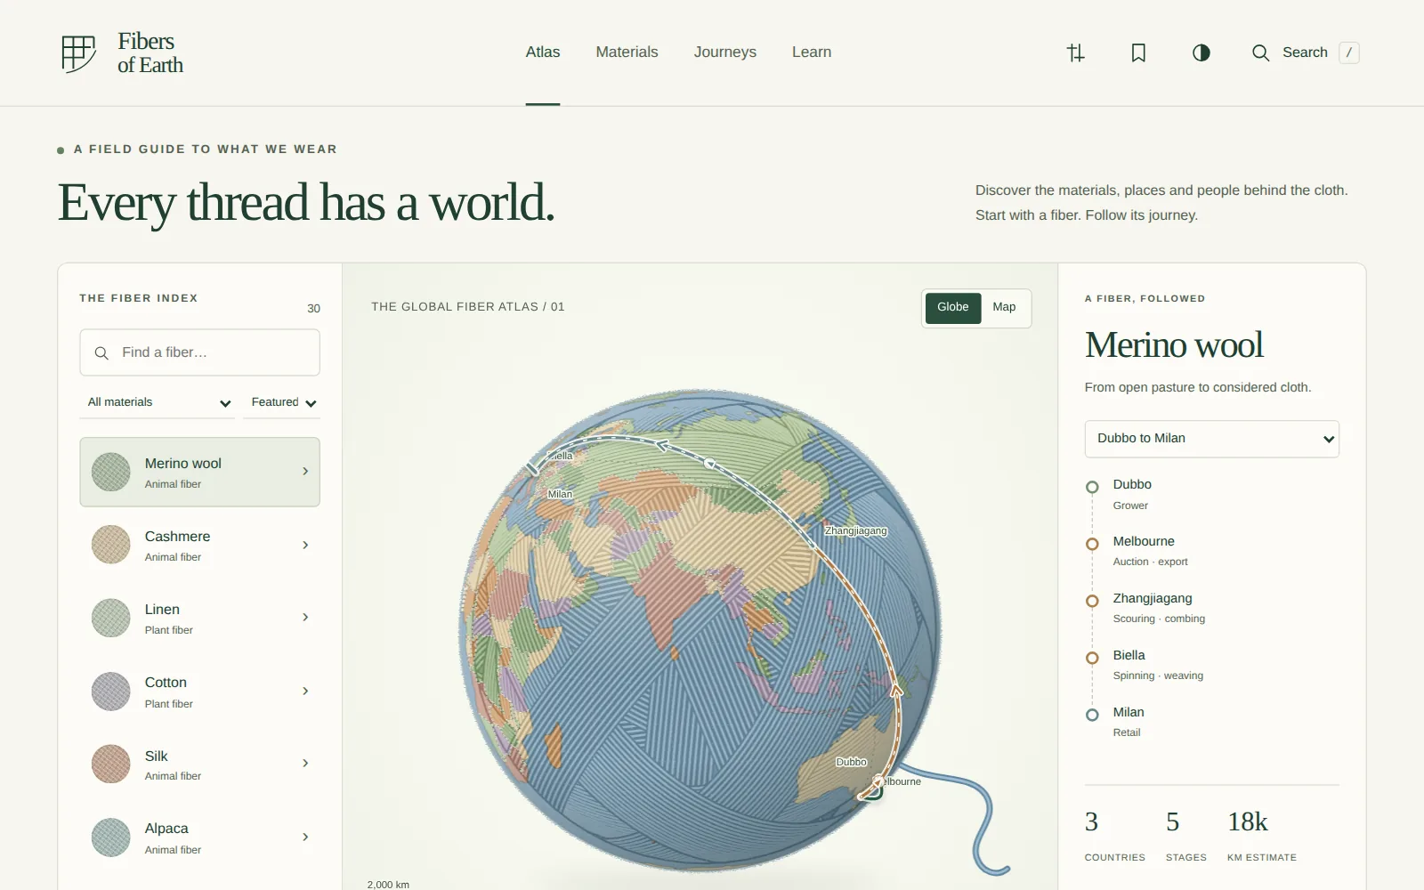Click the Alpaca fiber thumbnail
The height and width of the screenshot is (890, 1424).
pos(111,837)
